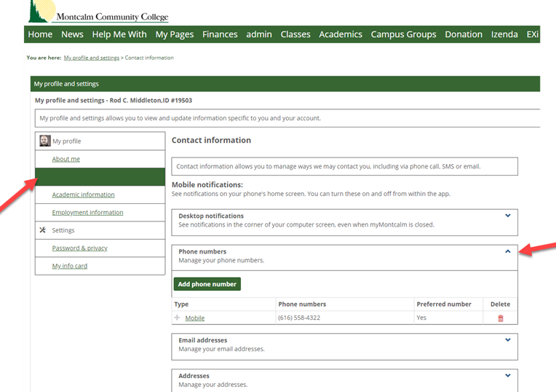Open the Mobile phone type link
The width and height of the screenshot is (556, 392).
coord(194,318)
